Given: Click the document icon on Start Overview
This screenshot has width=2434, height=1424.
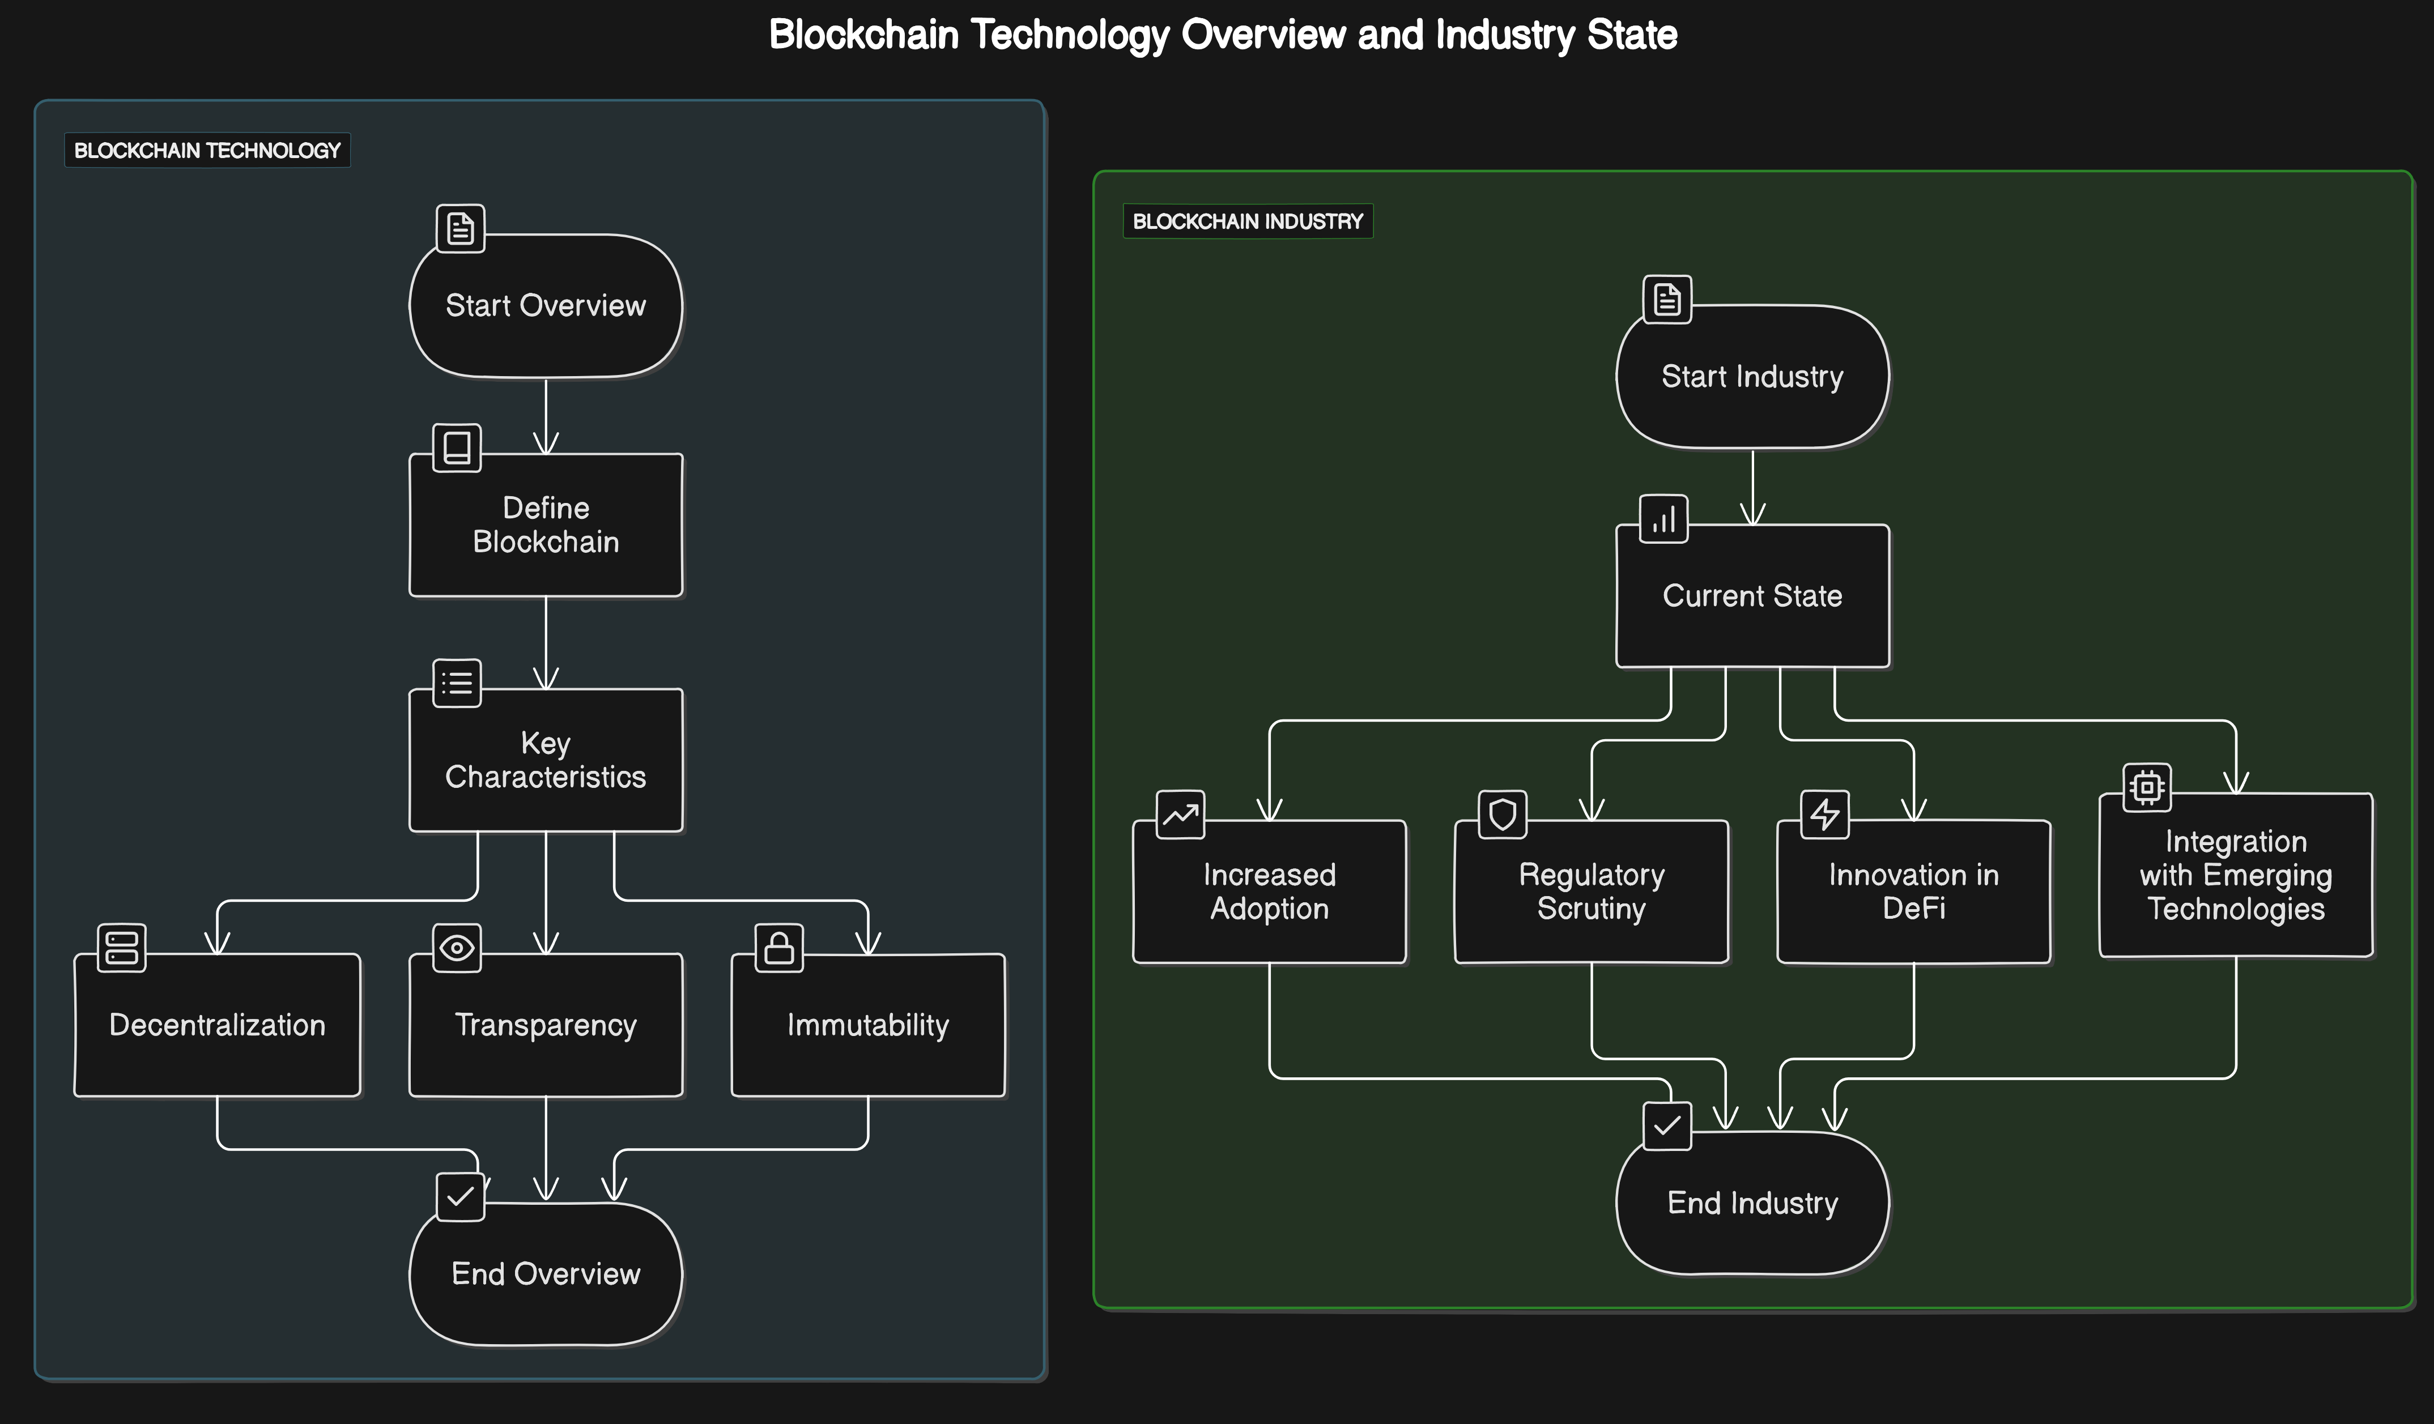Looking at the screenshot, I should (461, 228).
